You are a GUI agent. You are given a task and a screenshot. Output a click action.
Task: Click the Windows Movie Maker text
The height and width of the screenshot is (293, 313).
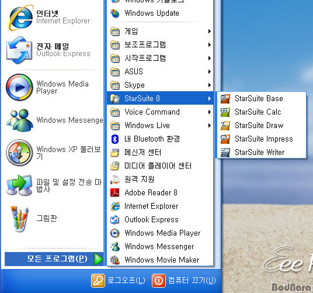click(162, 260)
